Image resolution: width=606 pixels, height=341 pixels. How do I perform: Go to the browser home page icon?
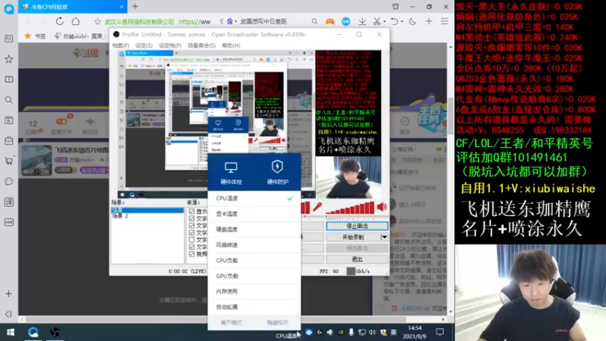click(x=76, y=21)
